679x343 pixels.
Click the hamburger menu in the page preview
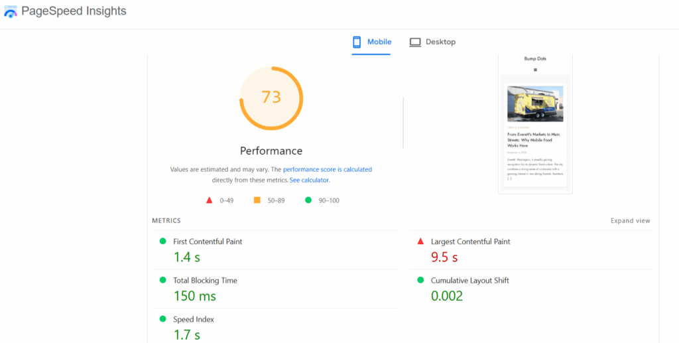[x=535, y=70]
